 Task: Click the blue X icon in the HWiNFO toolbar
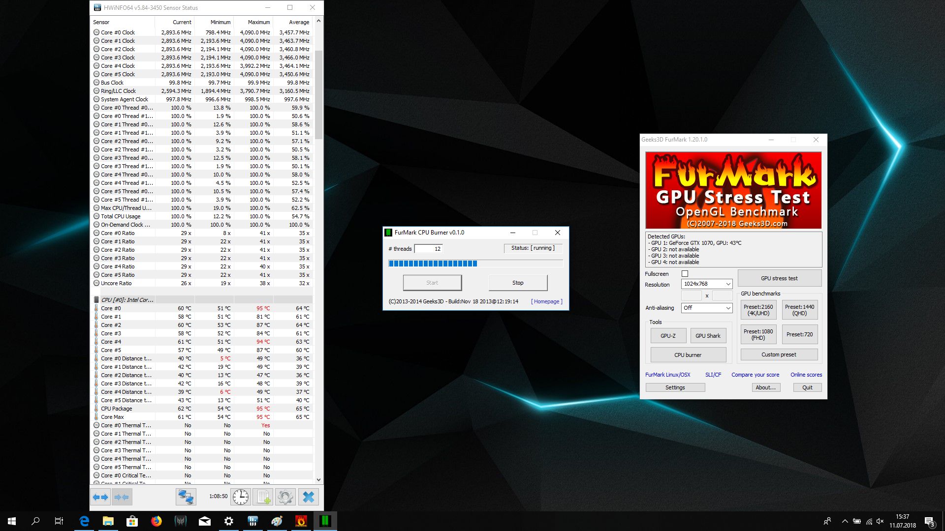coord(308,497)
